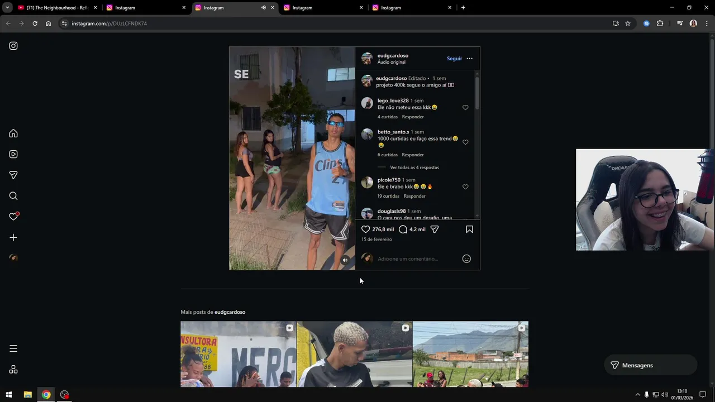Open Reels from the sidebar
The width and height of the screenshot is (715, 402).
pos(13,154)
